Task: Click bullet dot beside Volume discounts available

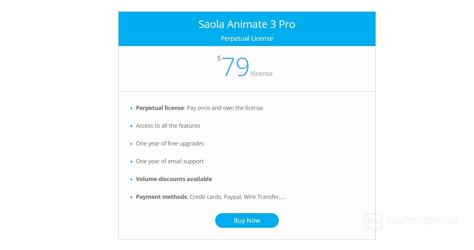Action: (131, 179)
